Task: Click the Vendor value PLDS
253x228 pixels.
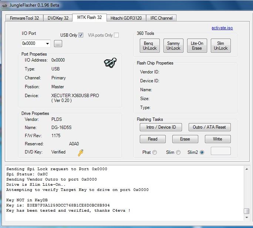Action: pos(57,119)
